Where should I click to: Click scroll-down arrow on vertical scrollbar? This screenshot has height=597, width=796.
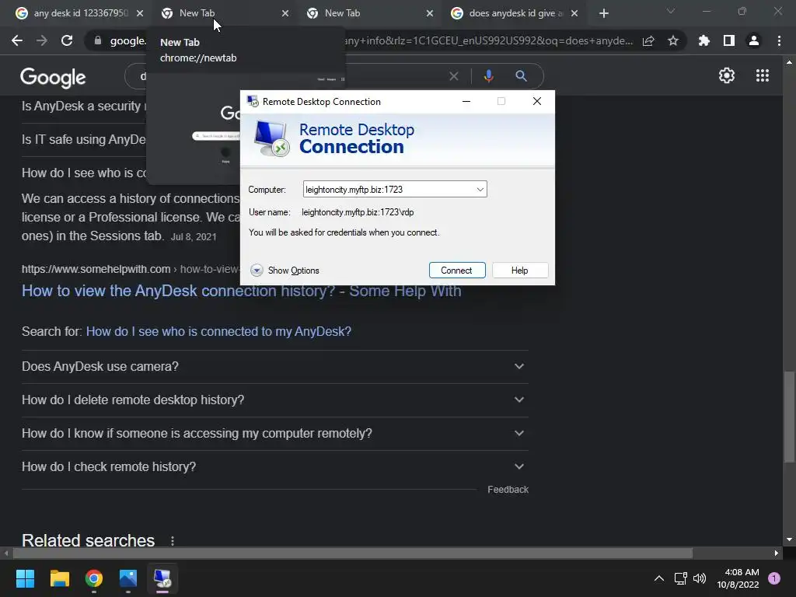pyautogui.click(x=789, y=539)
